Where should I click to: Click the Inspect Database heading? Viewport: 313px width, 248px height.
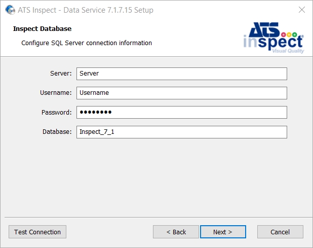[42, 29]
